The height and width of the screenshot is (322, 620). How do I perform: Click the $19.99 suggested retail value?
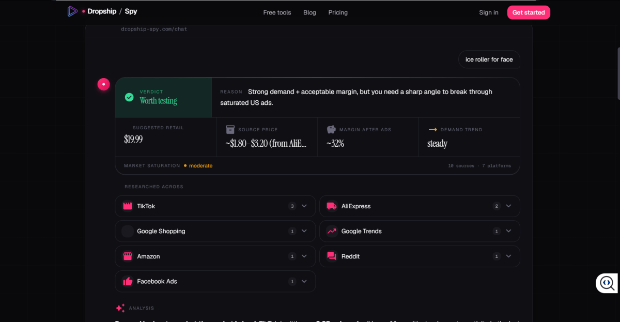[x=133, y=139]
